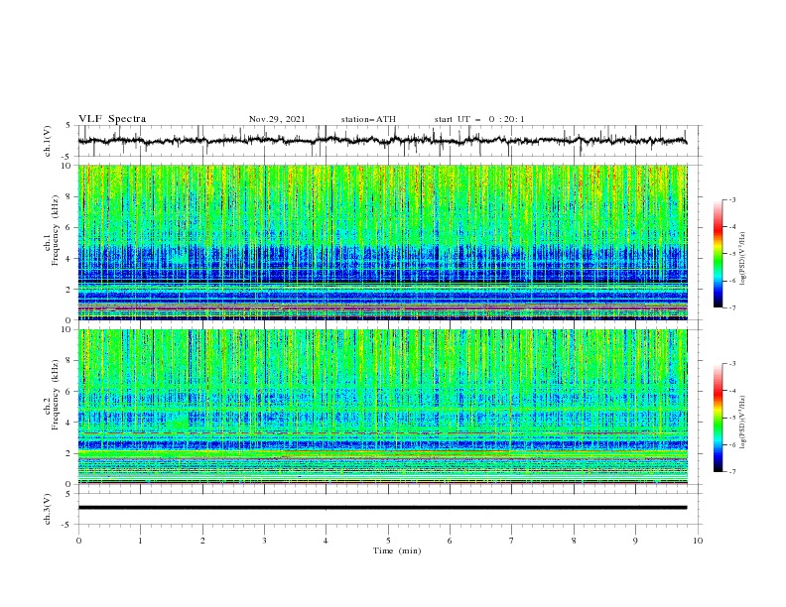This screenshot has width=786, height=607.
Task: Click the ch.2 spectrogram panel
Action: pyautogui.click(x=382, y=407)
